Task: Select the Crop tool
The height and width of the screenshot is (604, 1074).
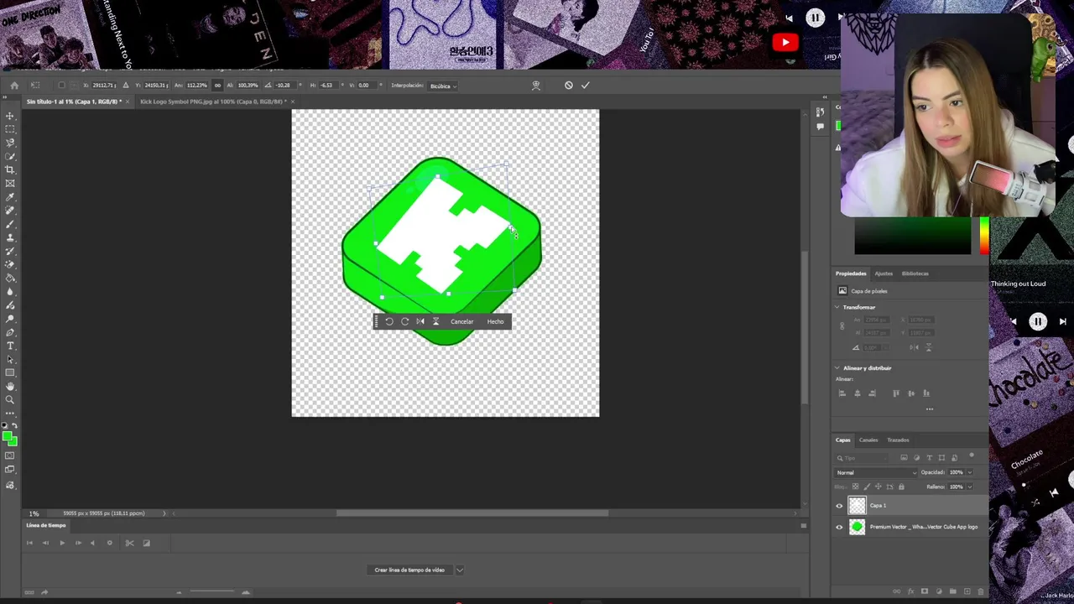Action: tap(10, 169)
